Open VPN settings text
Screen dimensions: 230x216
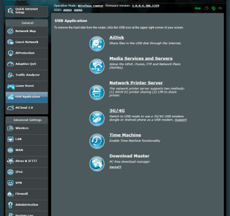(18, 183)
